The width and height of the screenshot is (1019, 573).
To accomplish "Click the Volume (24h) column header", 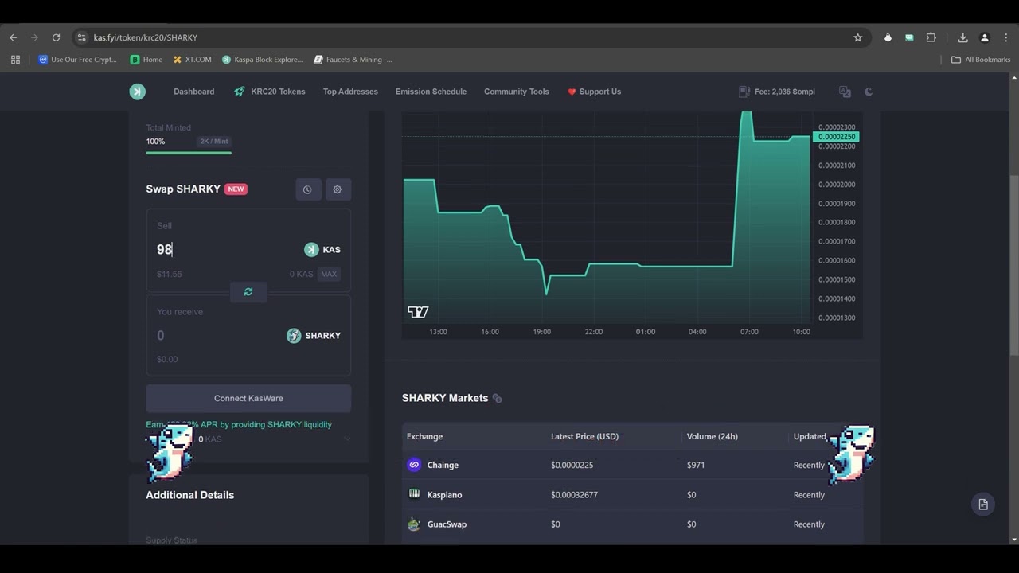I will tap(712, 436).
